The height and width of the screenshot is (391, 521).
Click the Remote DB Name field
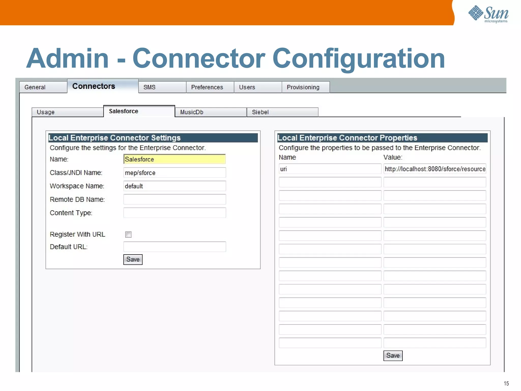175,199
